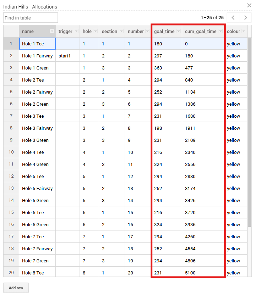Click the Find in table search field
This screenshot has width=255, height=295.
31,18
